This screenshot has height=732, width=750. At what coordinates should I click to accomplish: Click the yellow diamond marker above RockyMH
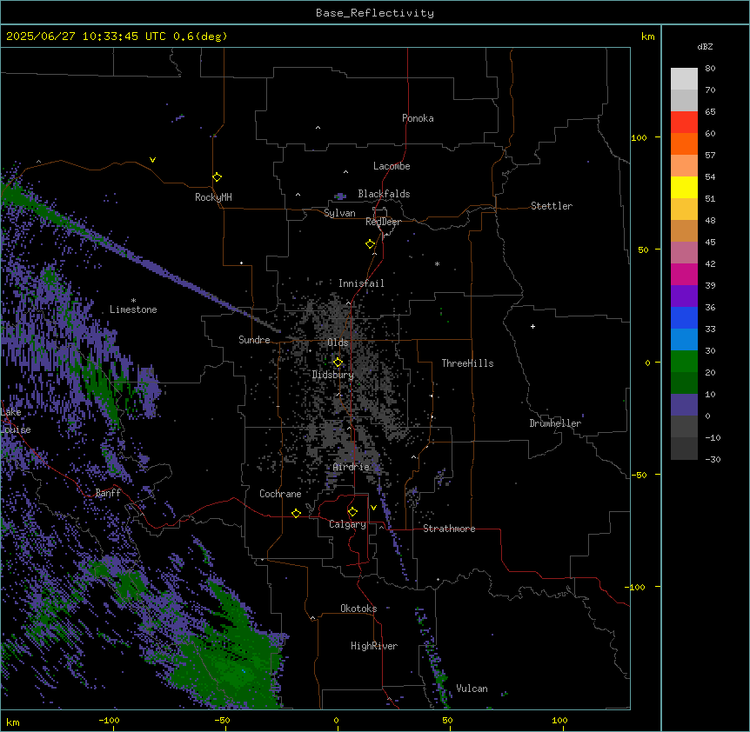click(x=217, y=176)
